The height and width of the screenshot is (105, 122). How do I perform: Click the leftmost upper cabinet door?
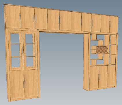(x=13, y=17)
